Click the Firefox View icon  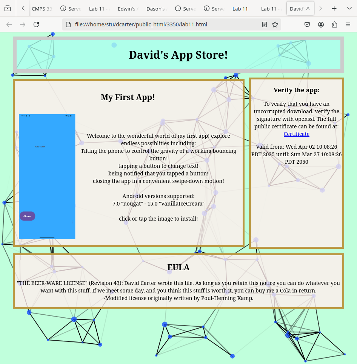click(x=8, y=9)
